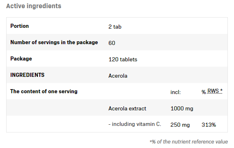The image size is (234, 148).
Task: Click the 313% reference value
Action: point(209,125)
